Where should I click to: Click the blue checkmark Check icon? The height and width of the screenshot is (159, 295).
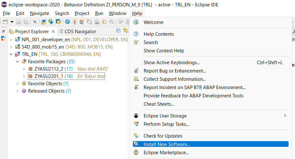[x=67, y=22]
